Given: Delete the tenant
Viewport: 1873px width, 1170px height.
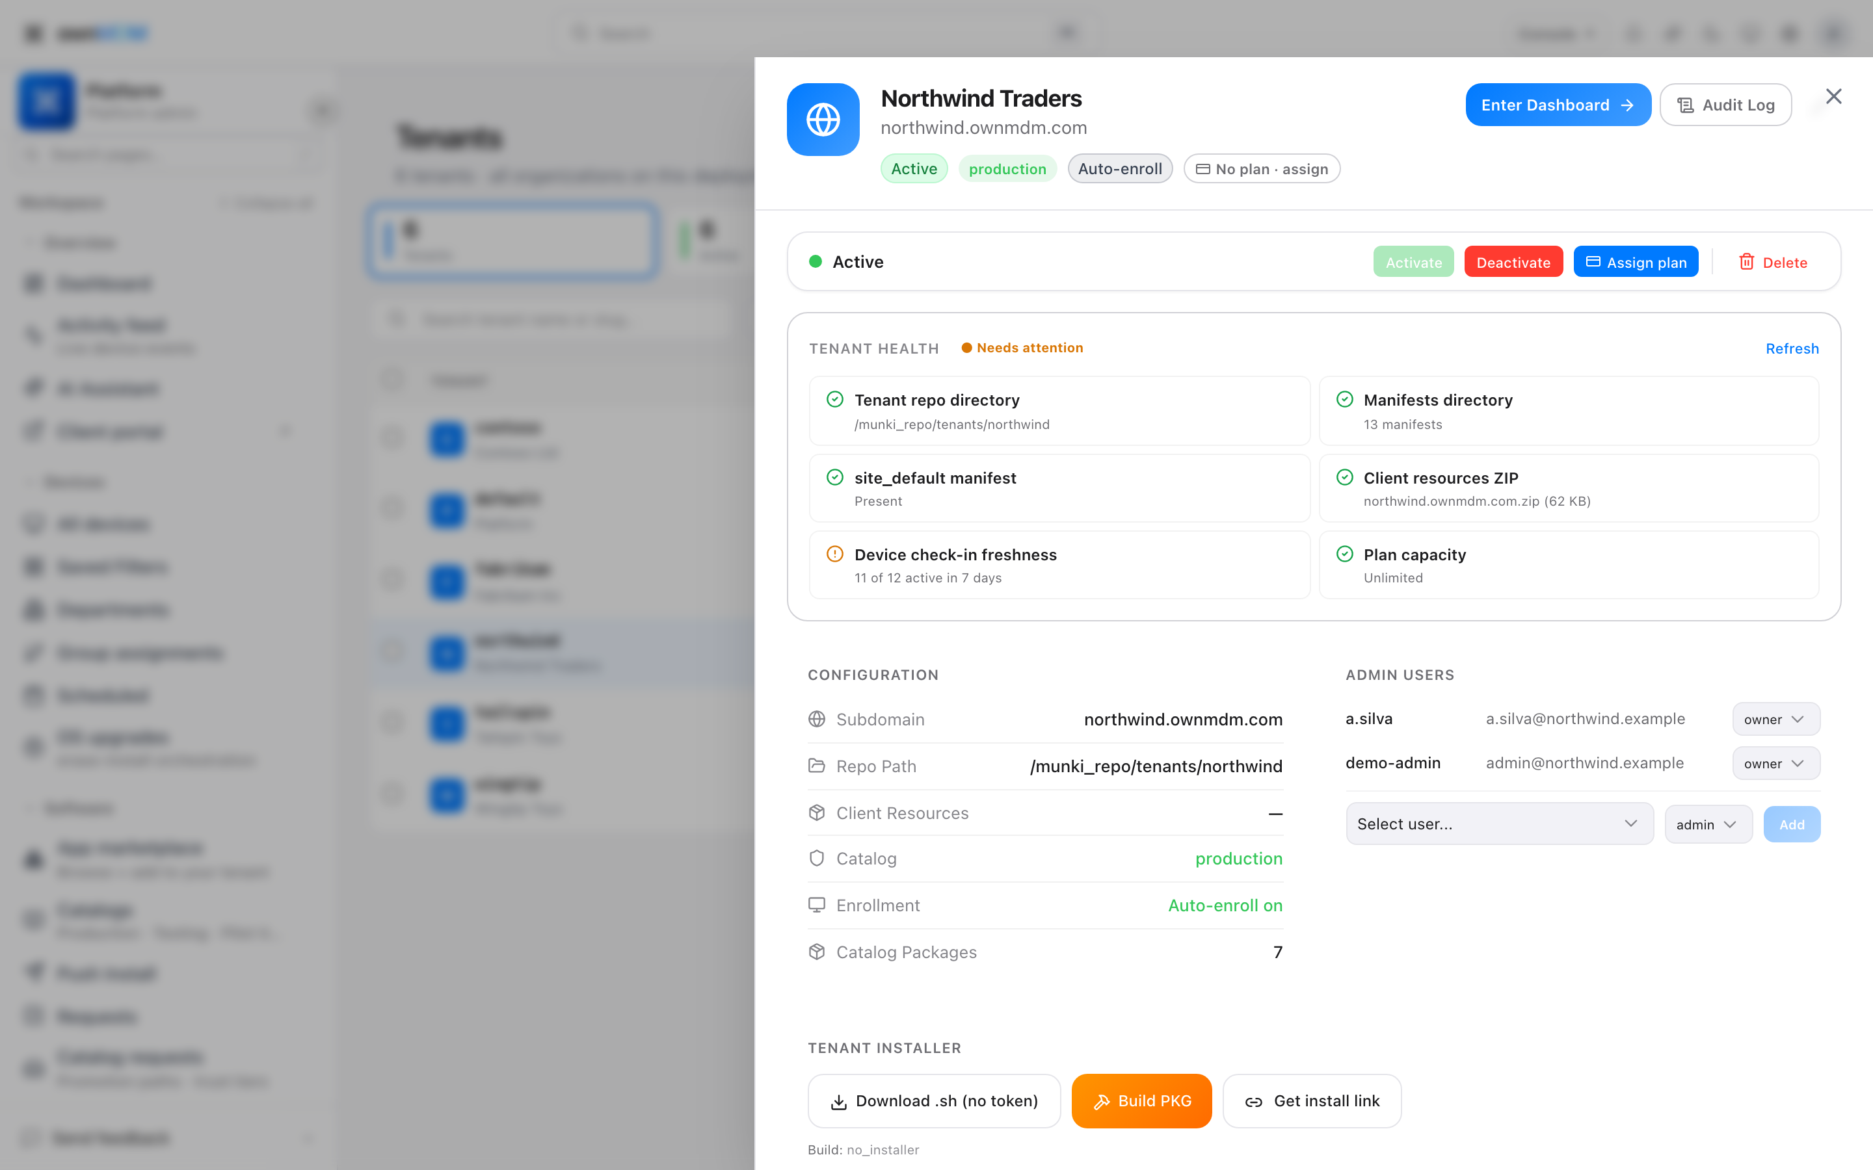Looking at the screenshot, I should coord(1772,263).
